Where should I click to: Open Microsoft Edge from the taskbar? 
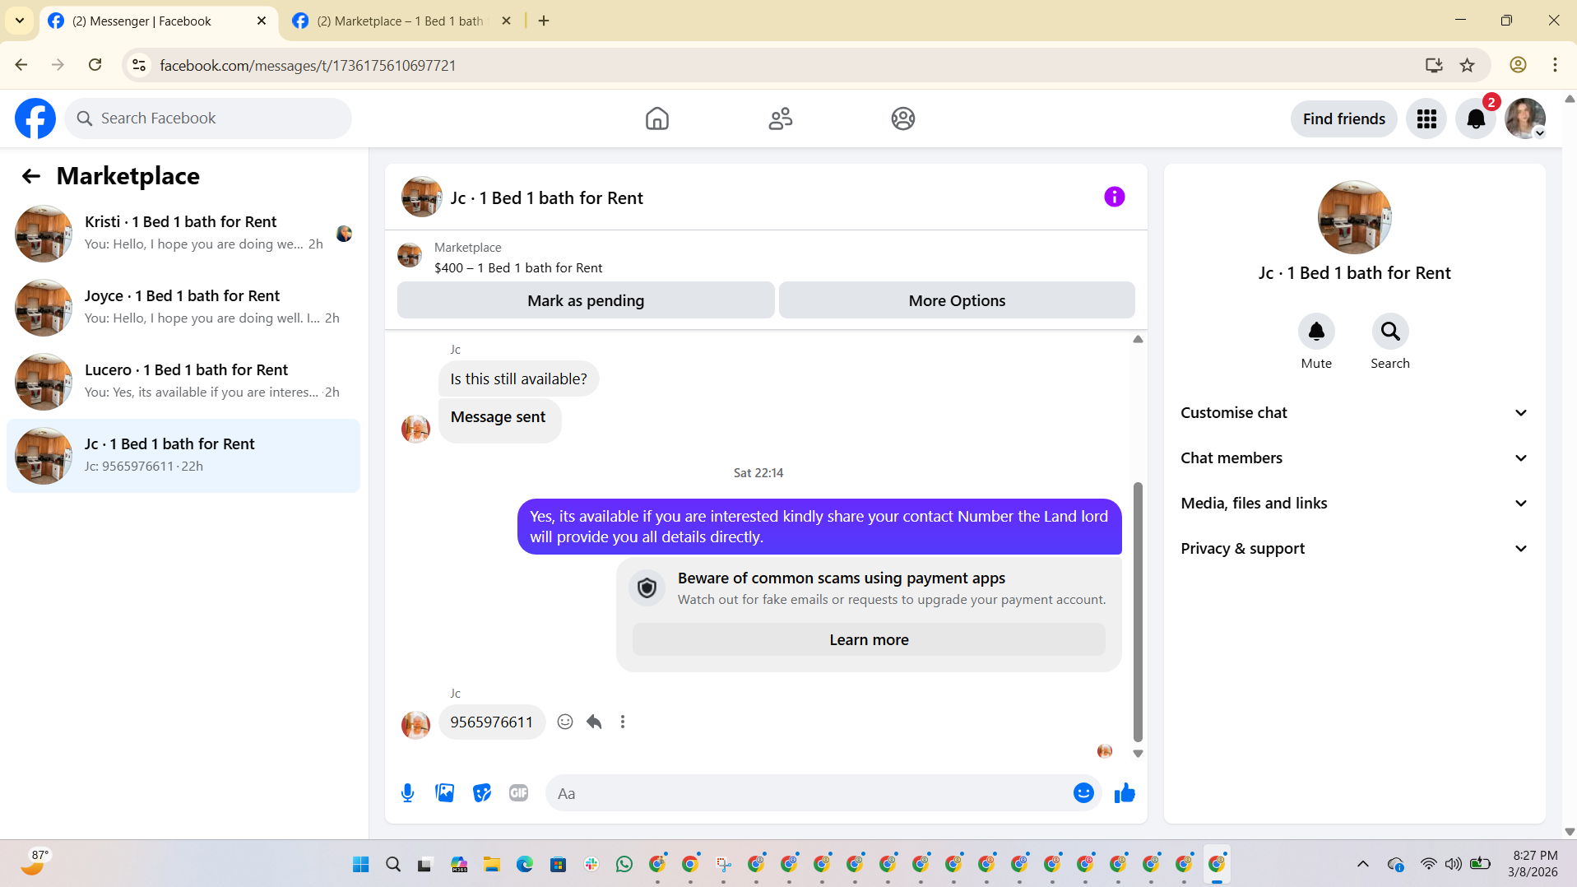tap(525, 864)
